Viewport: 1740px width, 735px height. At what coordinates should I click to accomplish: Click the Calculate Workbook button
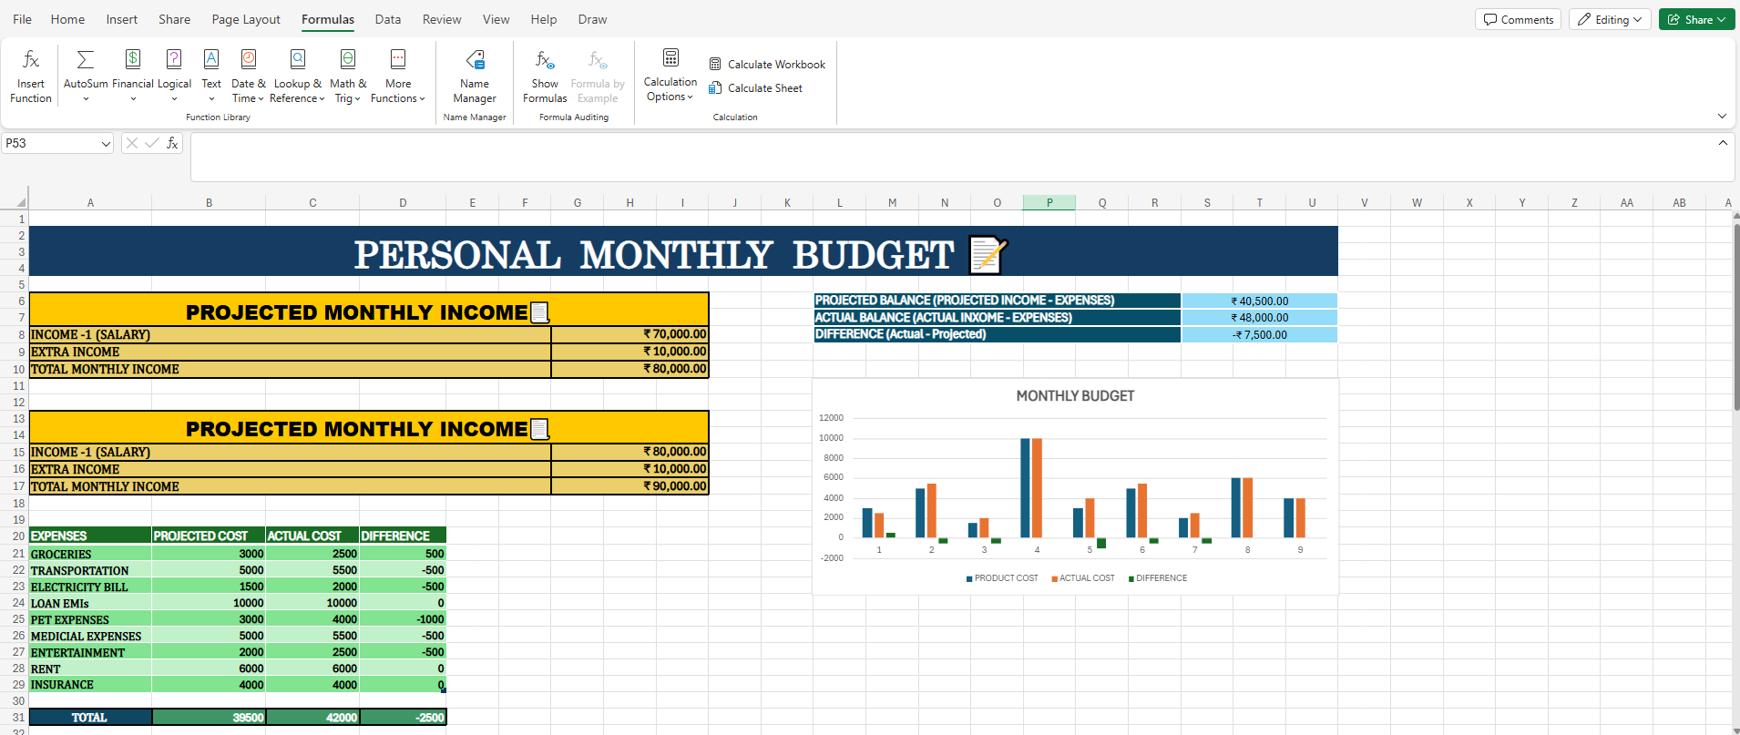(767, 65)
